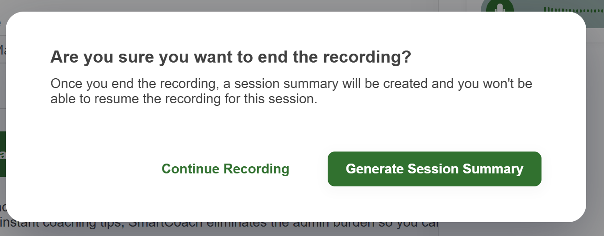
Task: Click "able to resume the recording" text line
Action: coord(183,99)
